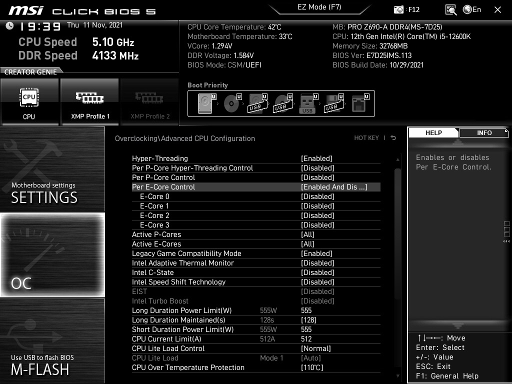Screen dimensions: 512x384
Task: Click the settings list scrollbar thumb
Action: [x=397, y=234]
